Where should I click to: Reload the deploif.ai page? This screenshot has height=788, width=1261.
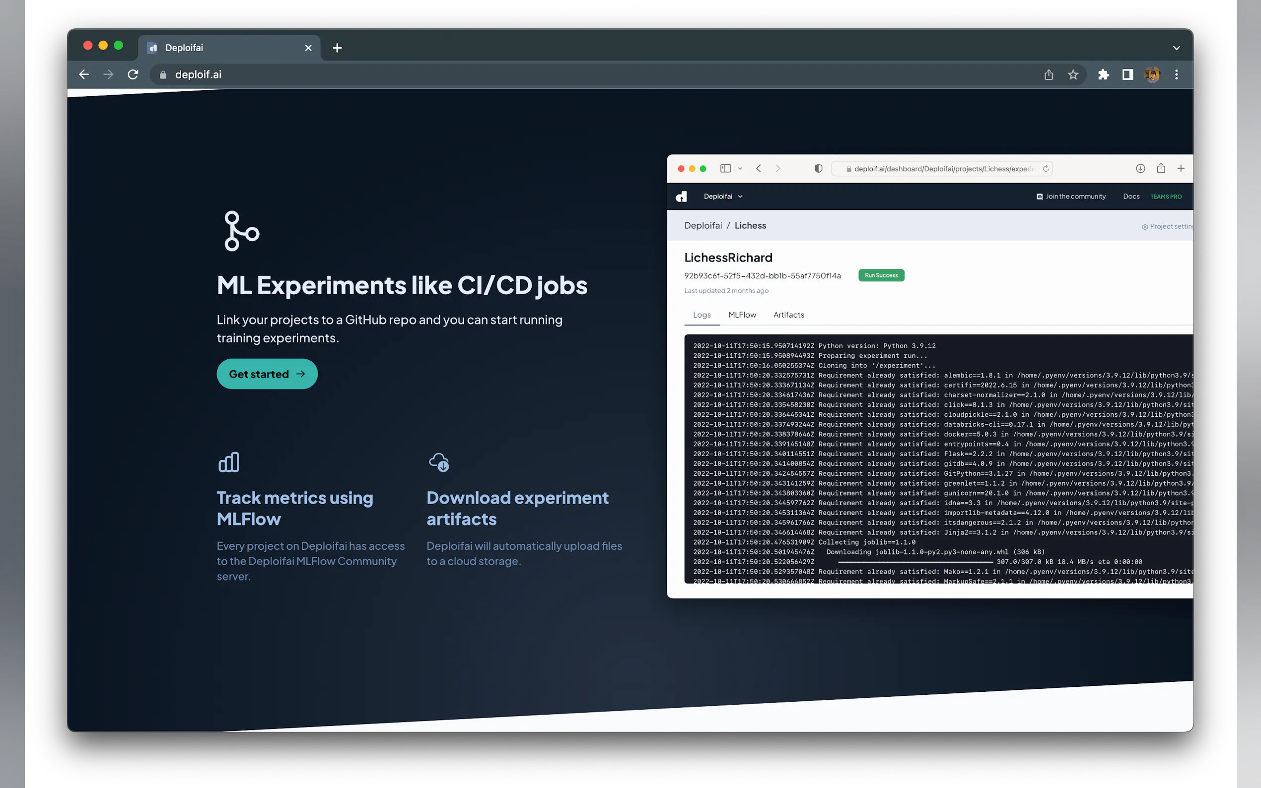pyautogui.click(x=133, y=74)
